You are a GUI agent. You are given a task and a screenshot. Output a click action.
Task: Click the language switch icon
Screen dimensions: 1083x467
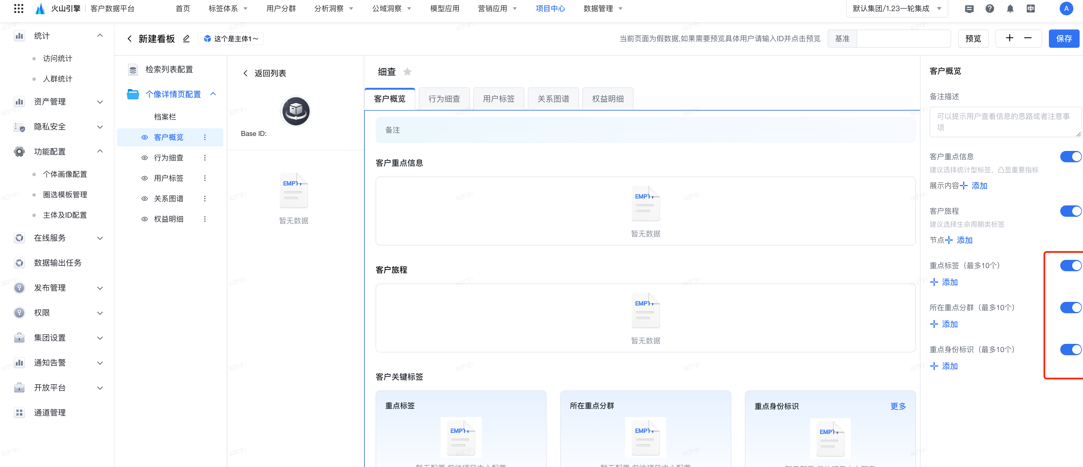(1030, 9)
